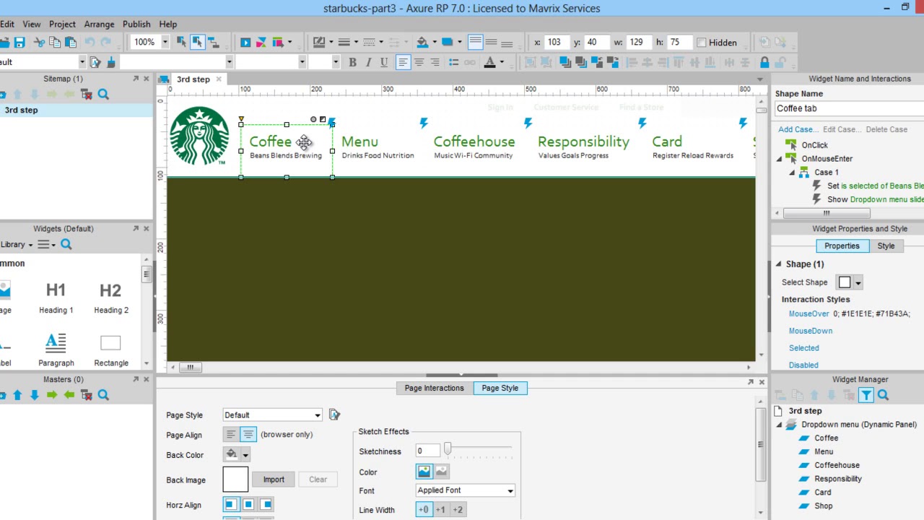Set Line Width to +2

pos(458,510)
